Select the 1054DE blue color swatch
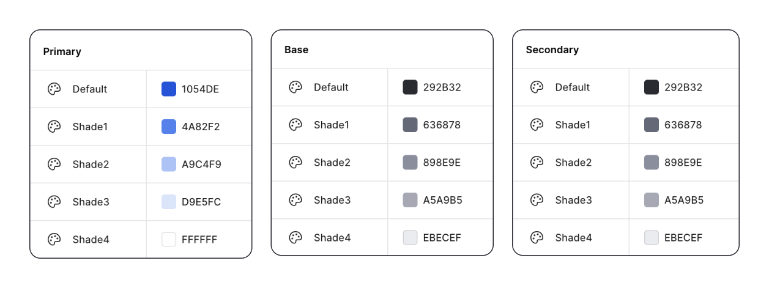769x288 pixels. pos(169,89)
